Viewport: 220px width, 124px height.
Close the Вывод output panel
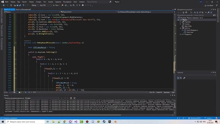(174, 95)
